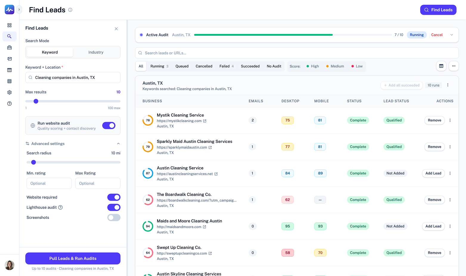Expand the Active Audit details chevron
This screenshot has width=466, height=276.
pyautogui.click(x=452, y=35)
